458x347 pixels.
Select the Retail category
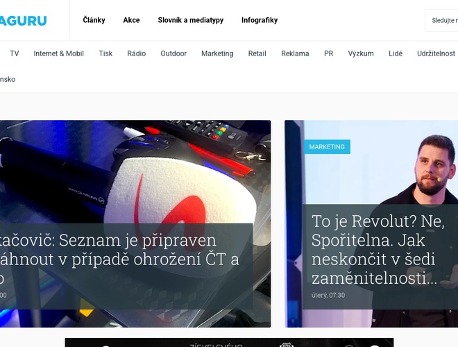[257, 53]
